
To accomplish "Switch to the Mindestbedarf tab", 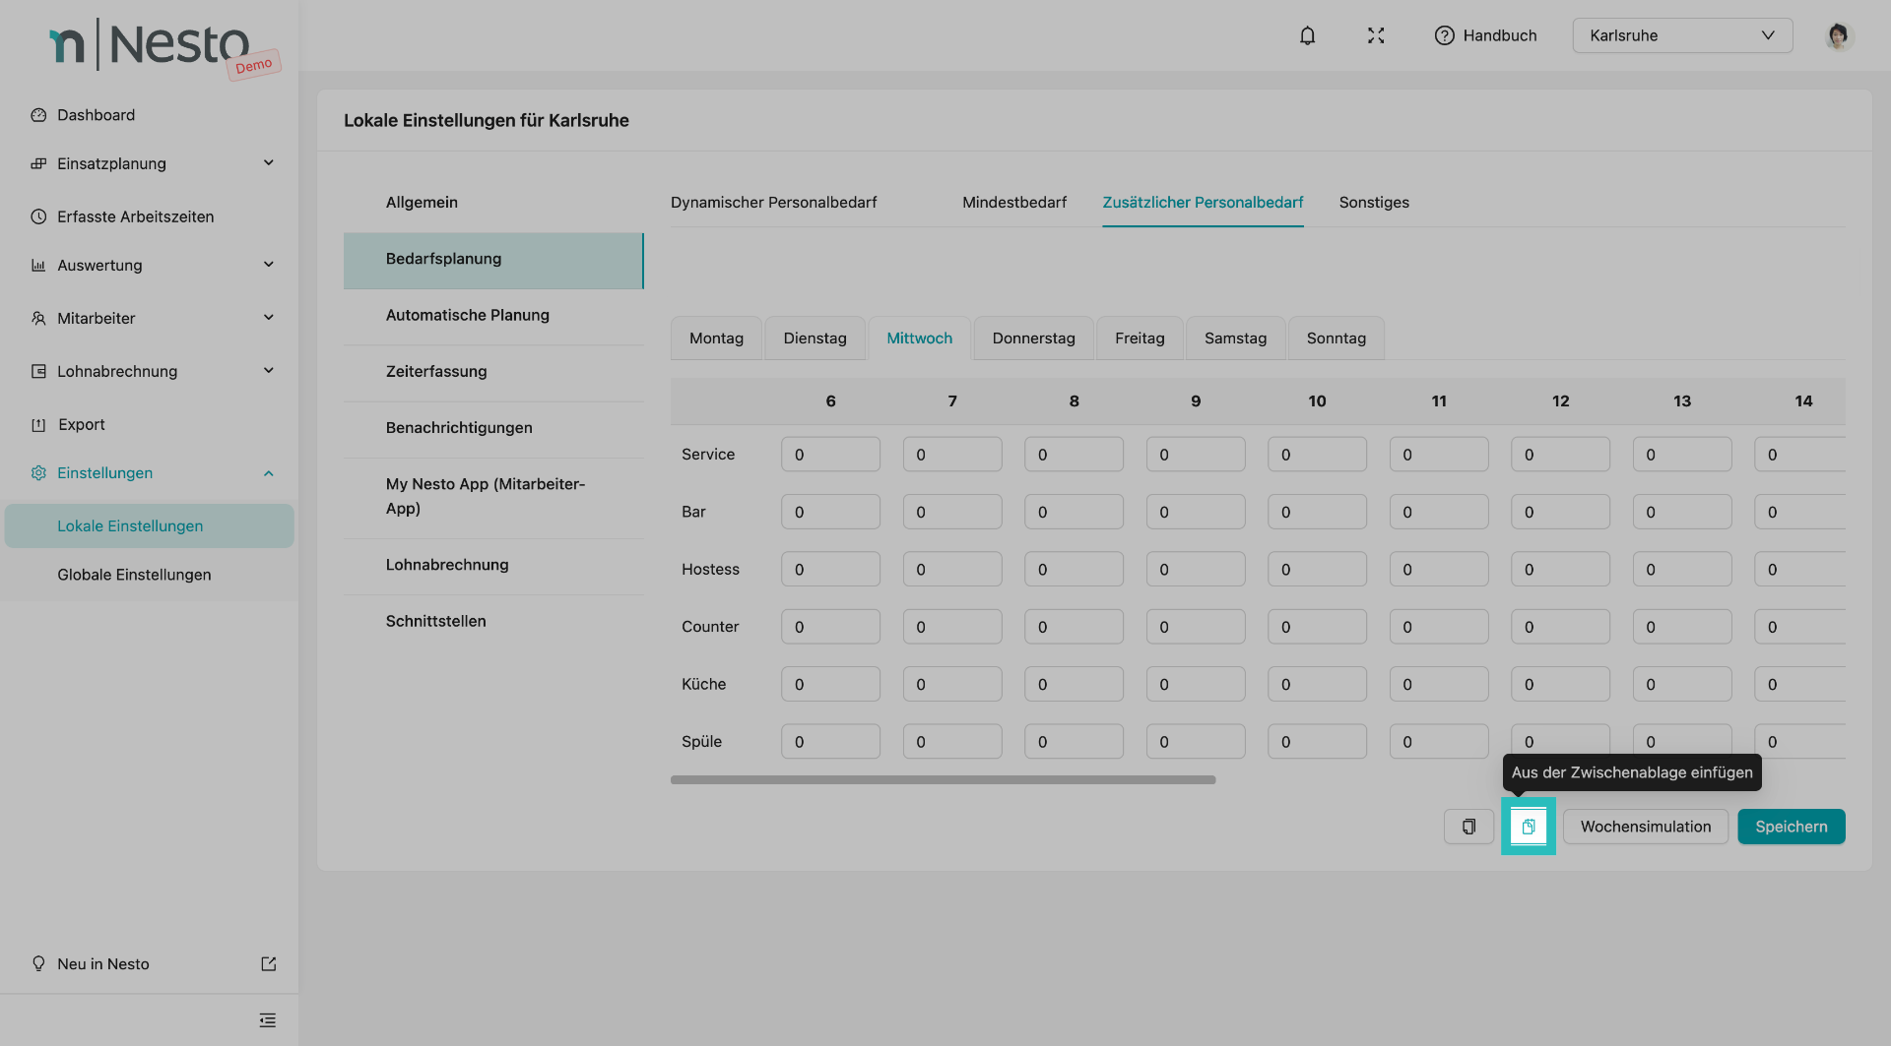I will coord(1013,203).
